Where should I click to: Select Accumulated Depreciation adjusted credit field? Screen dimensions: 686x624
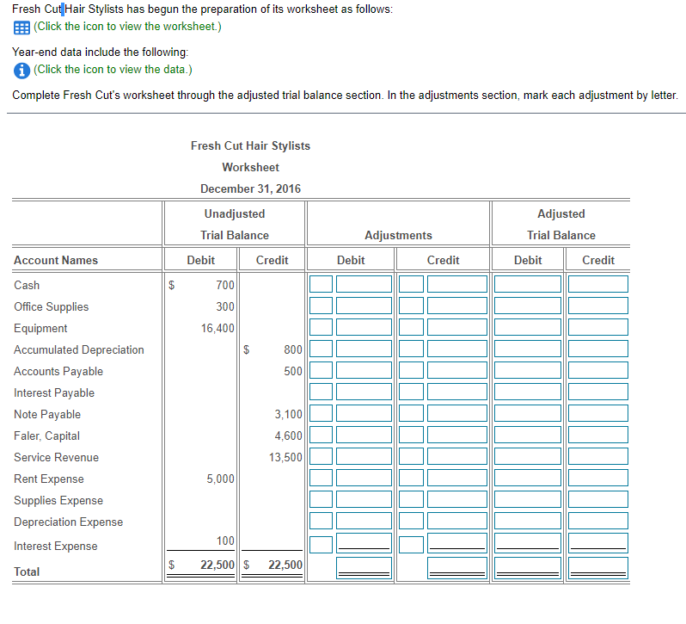[597, 348]
